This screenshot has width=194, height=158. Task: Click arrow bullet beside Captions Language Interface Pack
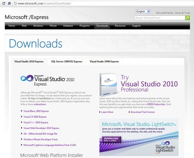[x=21, y=145]
